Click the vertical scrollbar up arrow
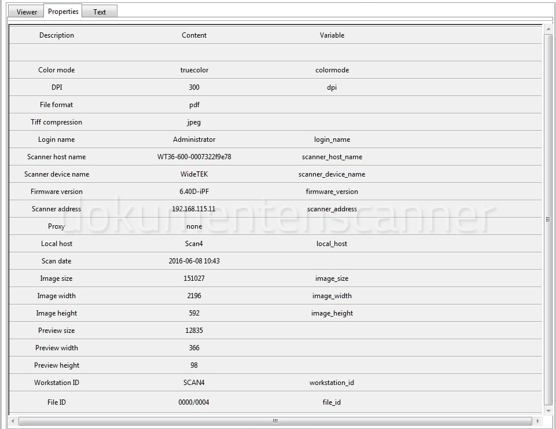 pyautogui.click(x=548, y=30)
